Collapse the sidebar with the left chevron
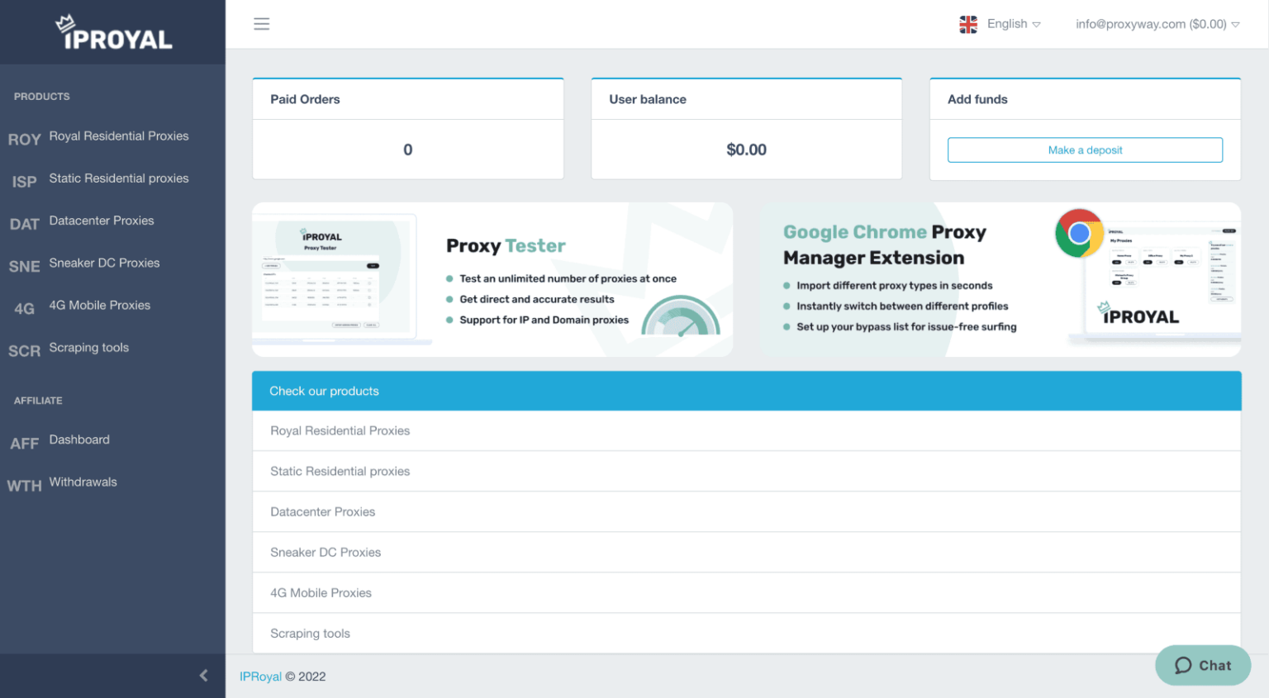 (x=203, y=675)
